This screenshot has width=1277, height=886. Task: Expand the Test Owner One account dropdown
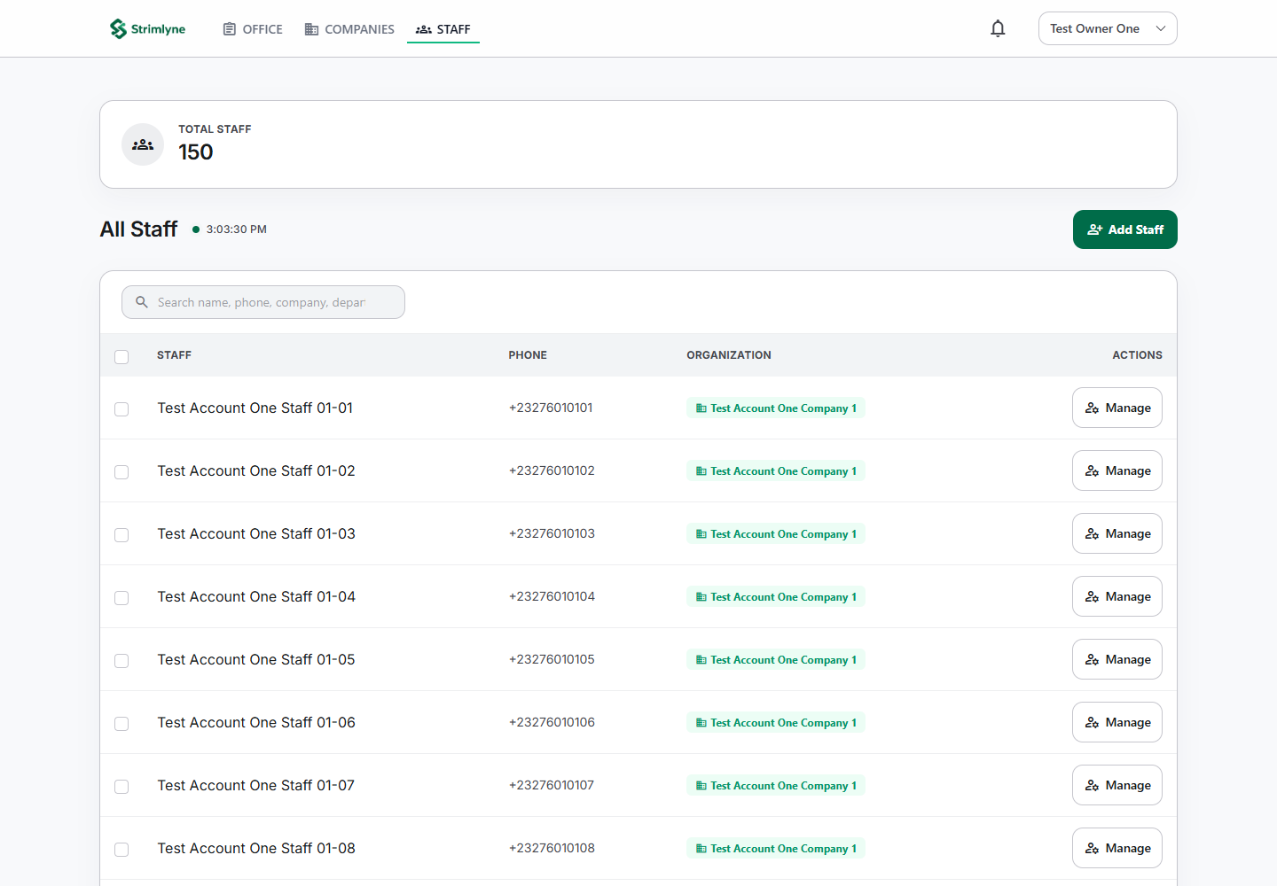pos(1108,28)
